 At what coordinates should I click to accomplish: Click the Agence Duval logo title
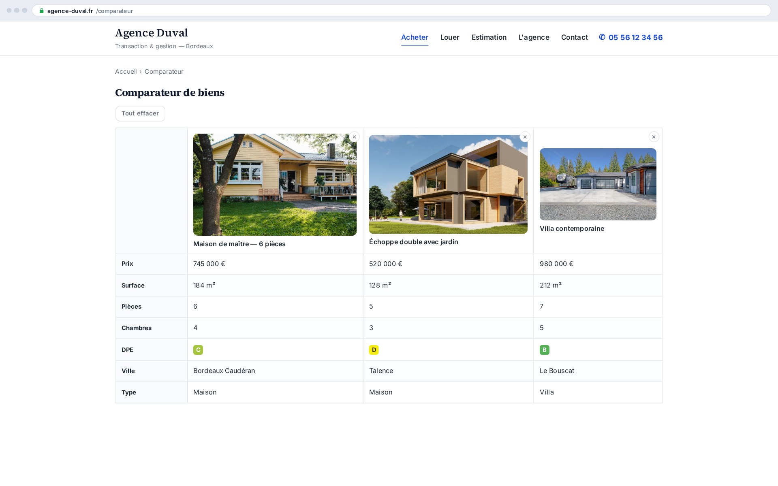tap(152, 33)
